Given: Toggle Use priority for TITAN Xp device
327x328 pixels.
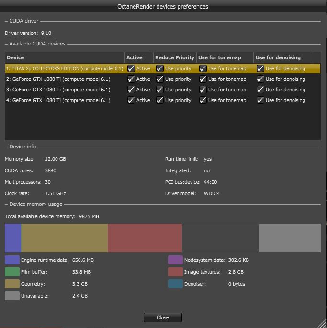Looking at the screenshot, I should click(x=159, y=68).
